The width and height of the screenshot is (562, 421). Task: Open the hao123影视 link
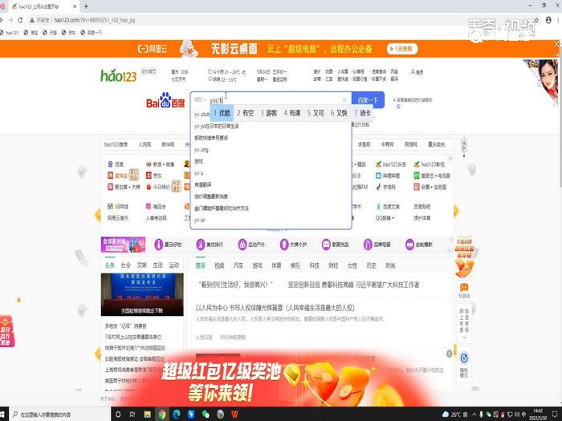point(429,164)
